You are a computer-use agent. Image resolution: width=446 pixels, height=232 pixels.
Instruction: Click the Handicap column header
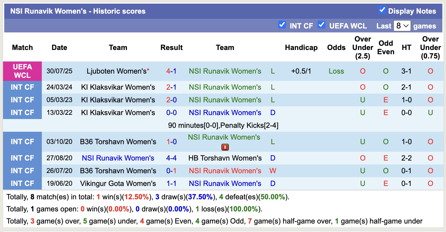point(301,48)
